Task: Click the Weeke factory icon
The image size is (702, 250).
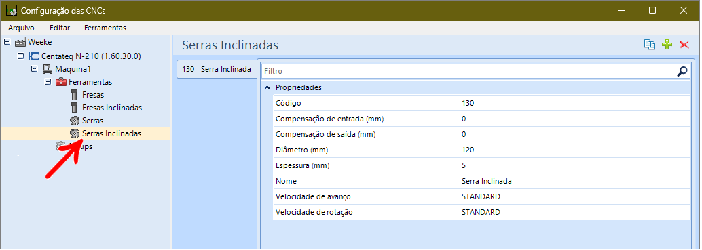Action: coord(20,42)
